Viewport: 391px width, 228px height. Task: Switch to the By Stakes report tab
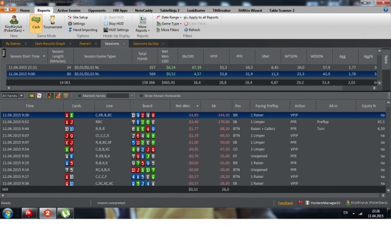coord(13,43)
